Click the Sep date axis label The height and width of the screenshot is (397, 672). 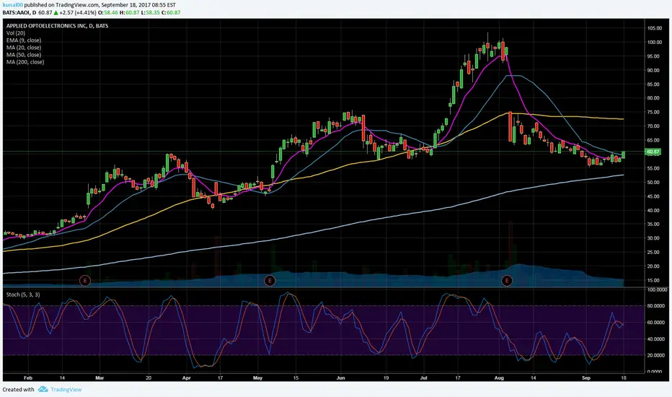point(586,378)
